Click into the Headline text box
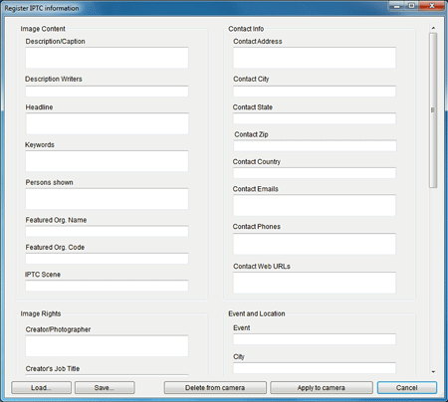Image resolution: width=448 pixels, height=402 pixels. [x=107, y=123]
